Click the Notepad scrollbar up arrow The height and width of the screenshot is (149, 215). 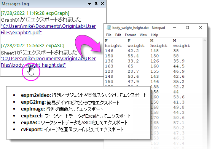coord(205,40)
